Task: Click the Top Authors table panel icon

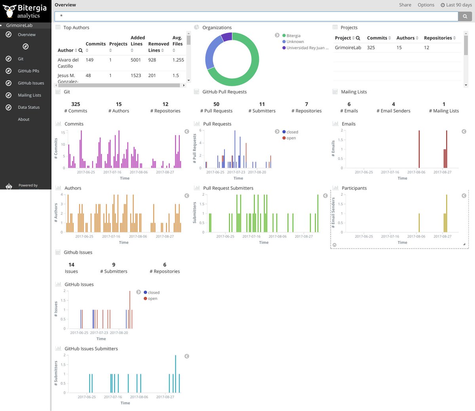Action: [58, 27]
